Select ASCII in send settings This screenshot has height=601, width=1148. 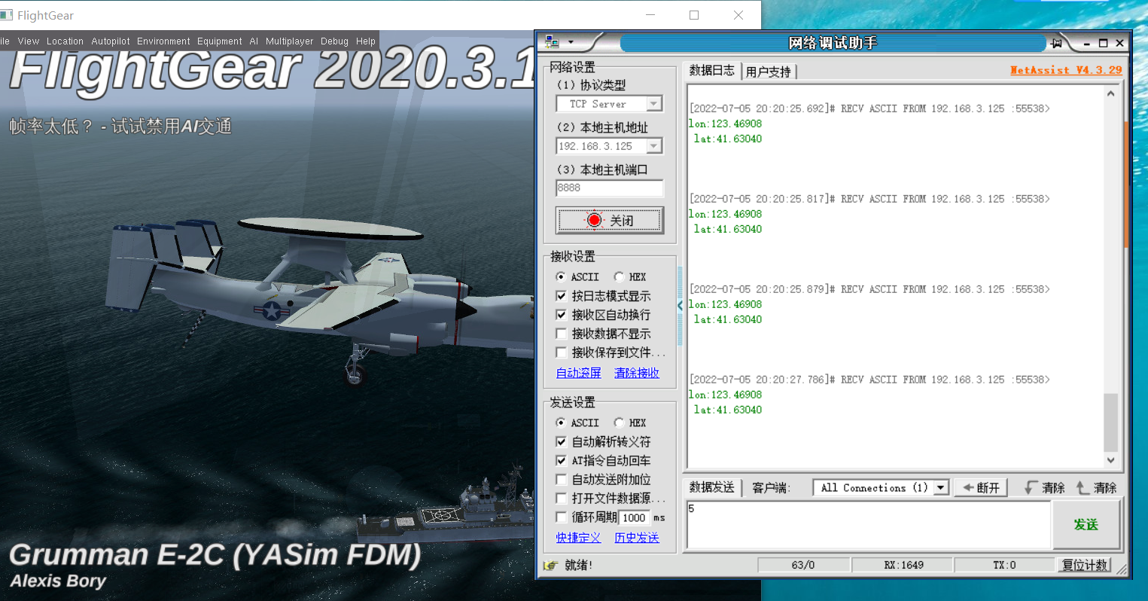tap(561, 423)
